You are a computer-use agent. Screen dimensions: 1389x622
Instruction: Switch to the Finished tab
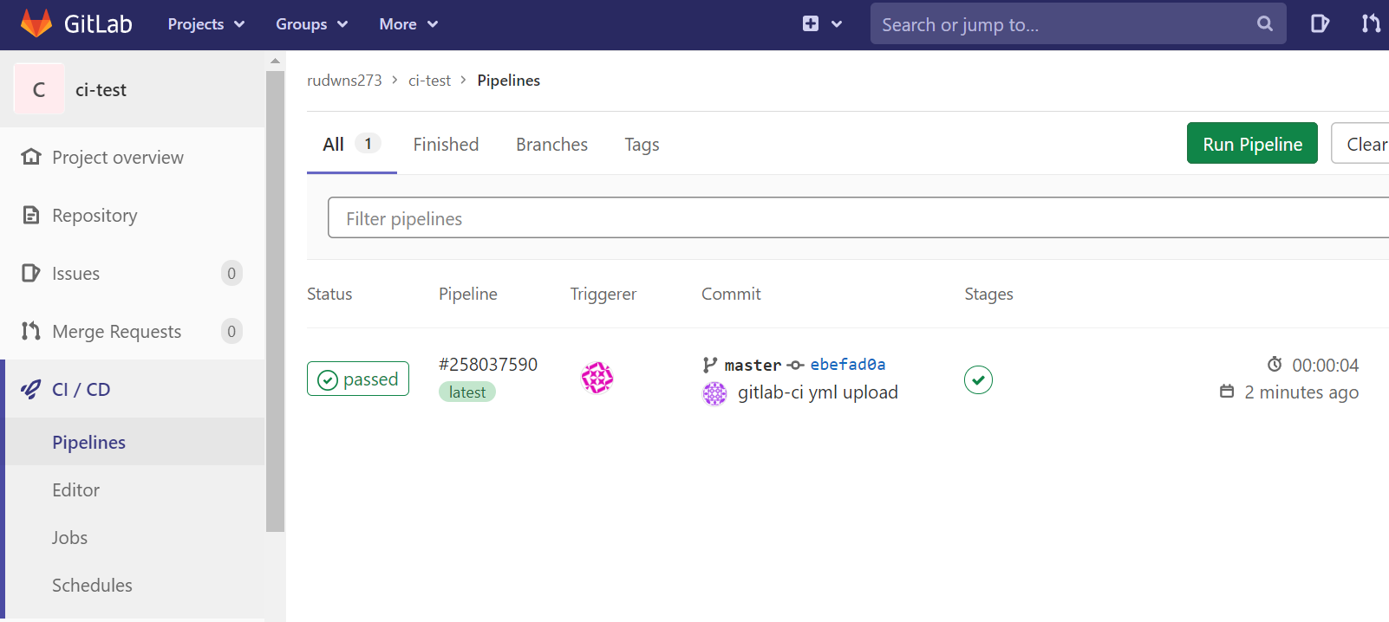pos(446,145)
